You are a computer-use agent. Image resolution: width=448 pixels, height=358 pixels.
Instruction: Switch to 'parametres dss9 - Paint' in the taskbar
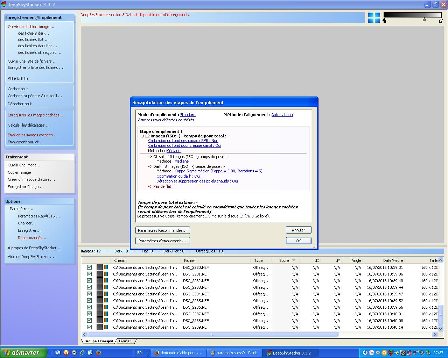[x=233, y=353]
